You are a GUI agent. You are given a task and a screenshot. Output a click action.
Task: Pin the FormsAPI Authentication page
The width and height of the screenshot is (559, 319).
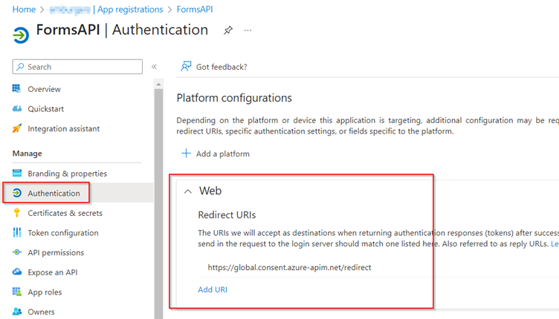[228, 30]
